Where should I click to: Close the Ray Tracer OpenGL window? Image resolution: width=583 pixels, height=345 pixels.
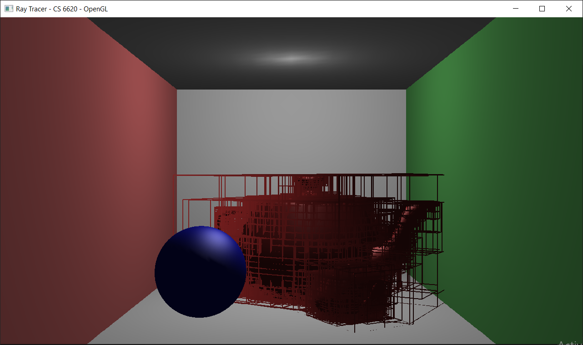coord(569,9)
